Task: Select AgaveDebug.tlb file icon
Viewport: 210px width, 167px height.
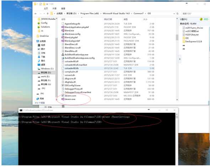Action: [x=63, y=24]
